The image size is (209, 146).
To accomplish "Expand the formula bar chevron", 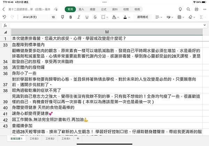I will click(204, 25).
